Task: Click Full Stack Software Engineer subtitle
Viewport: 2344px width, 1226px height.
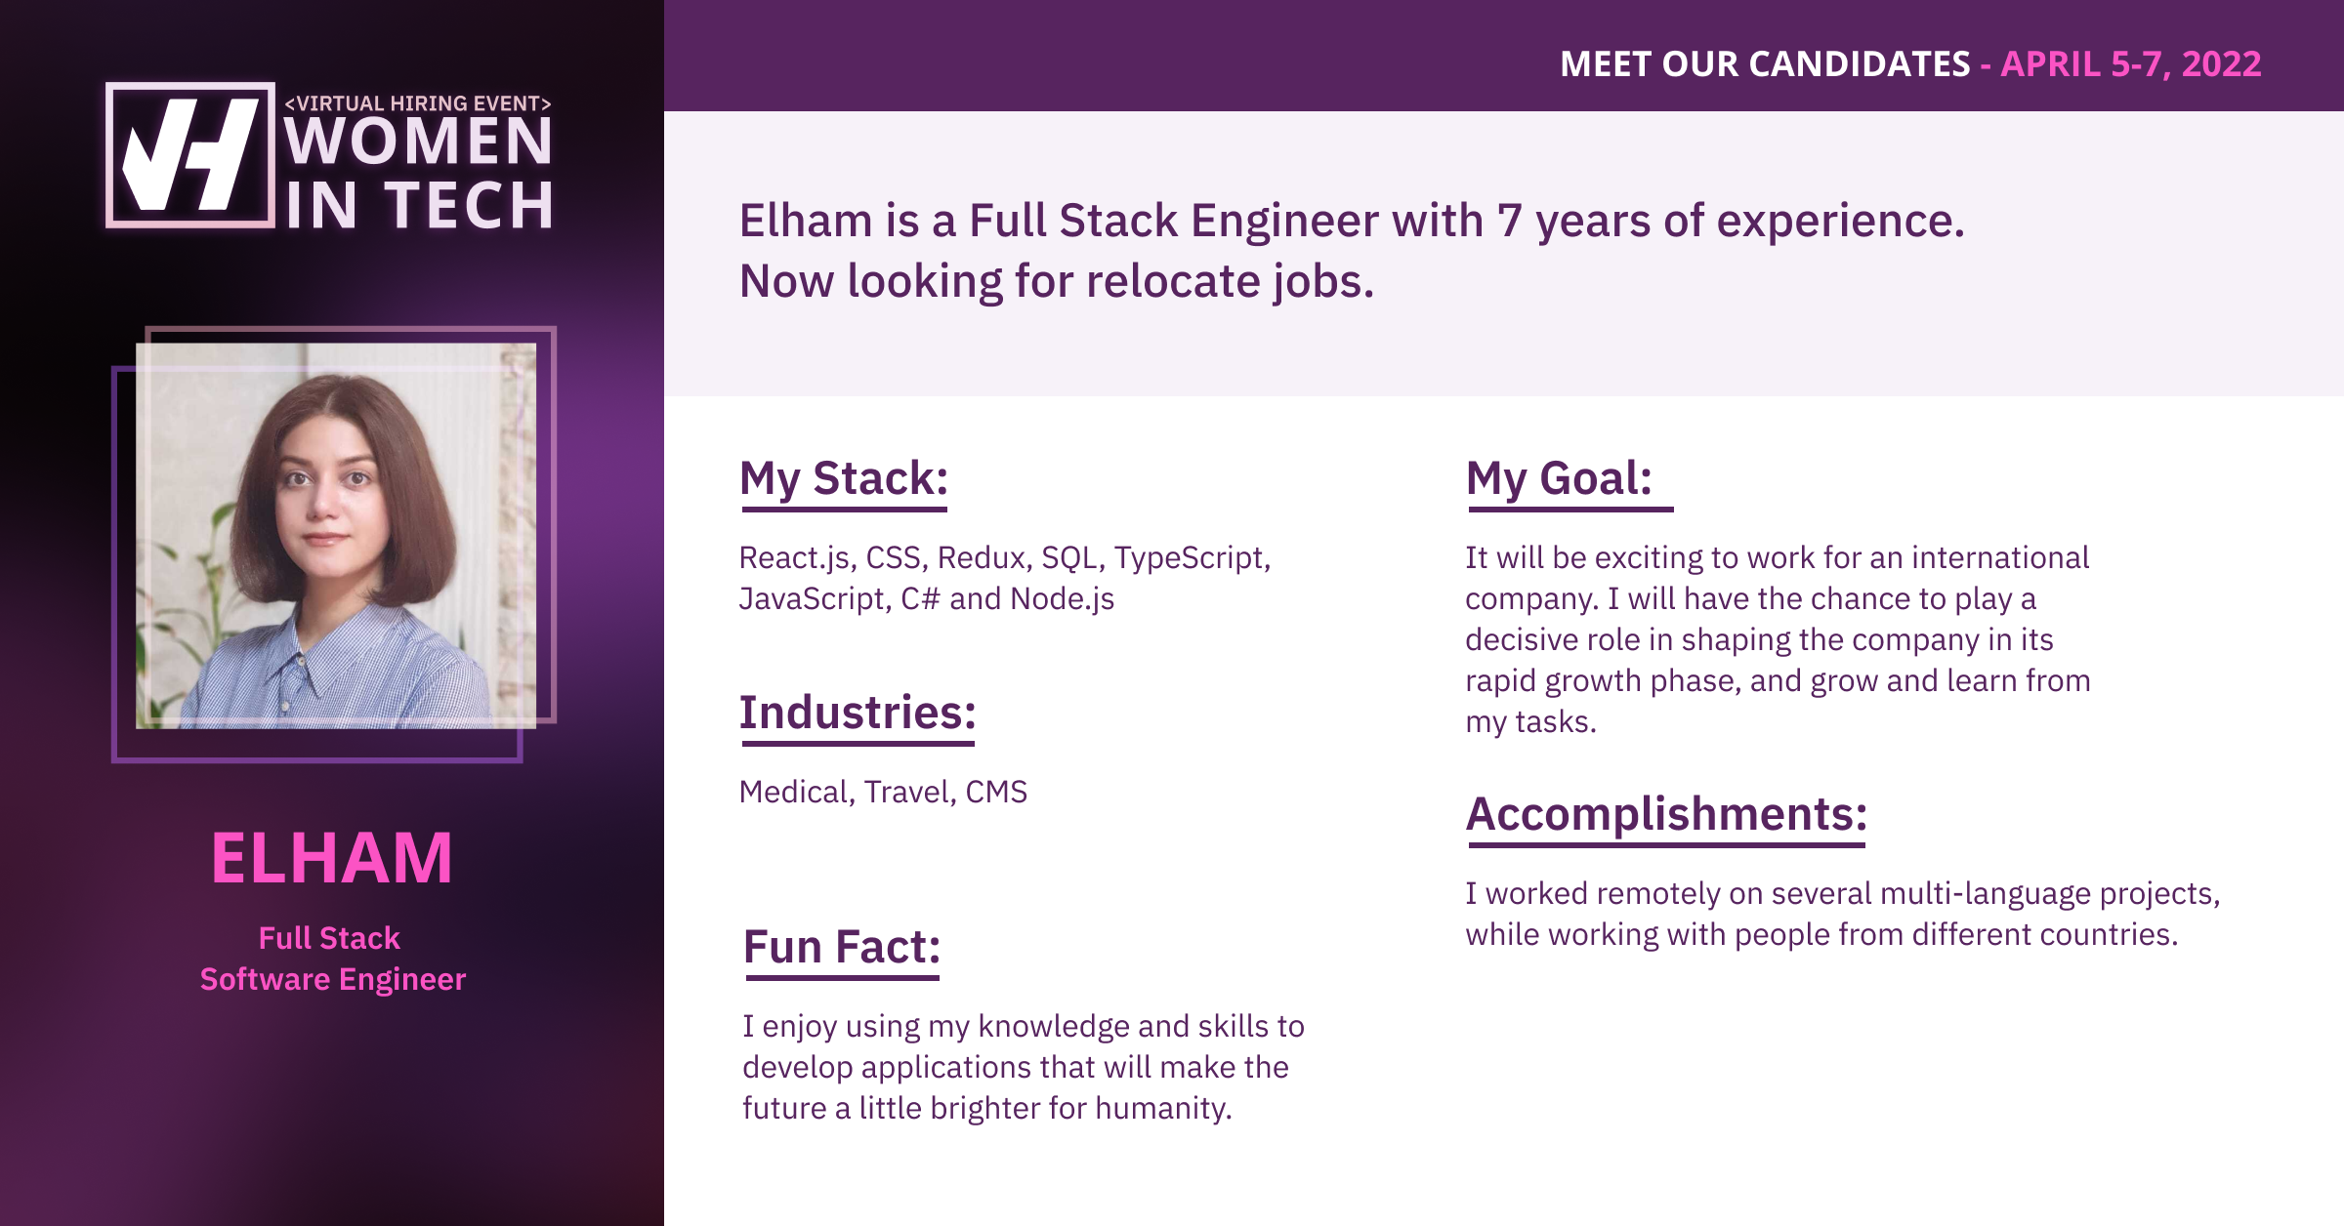Action: [x=332, y=959]
